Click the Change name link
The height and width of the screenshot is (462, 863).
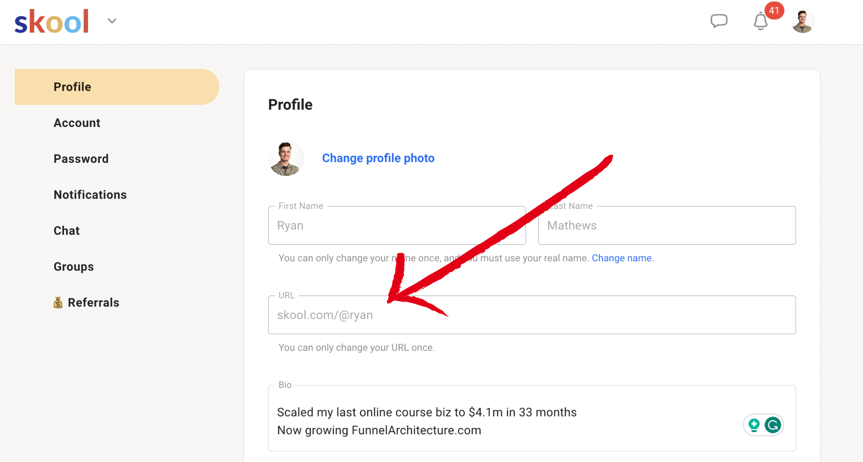click(x=622, y=258)
